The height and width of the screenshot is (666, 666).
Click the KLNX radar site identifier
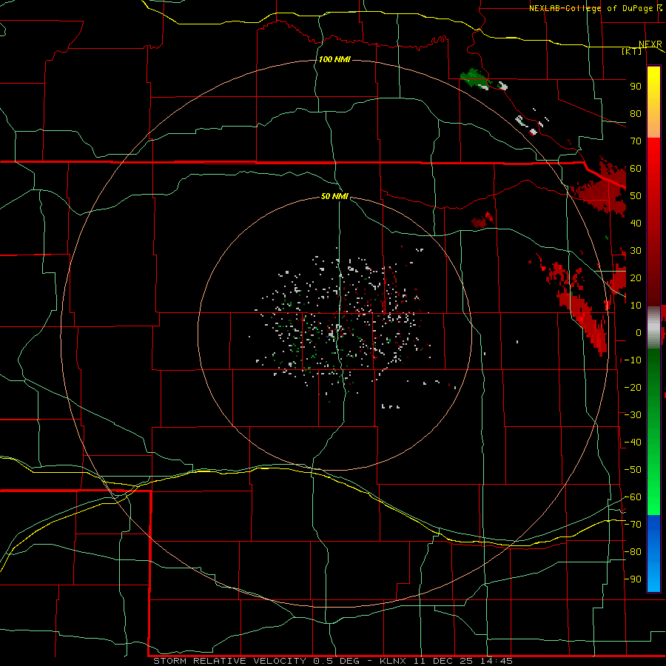coord(393,661)
